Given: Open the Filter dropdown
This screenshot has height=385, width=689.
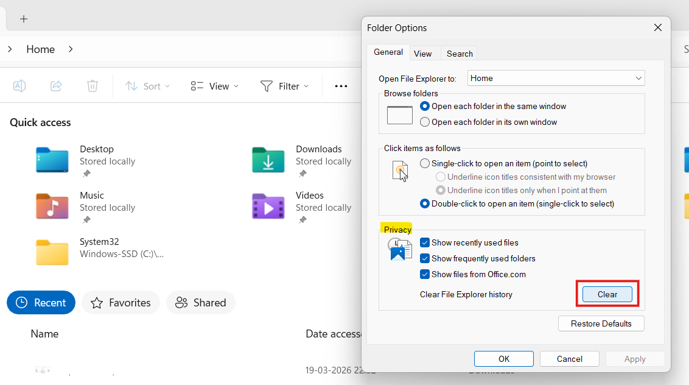Looking at the screenshot, I should point(284,86).
